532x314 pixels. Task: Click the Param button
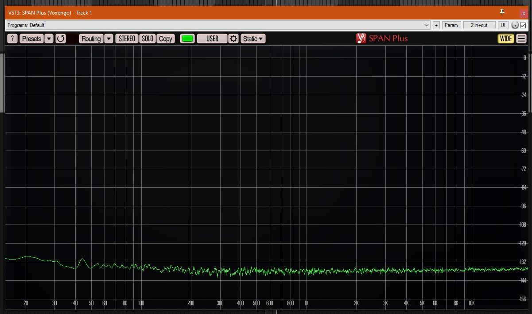[x=451, y=25]
